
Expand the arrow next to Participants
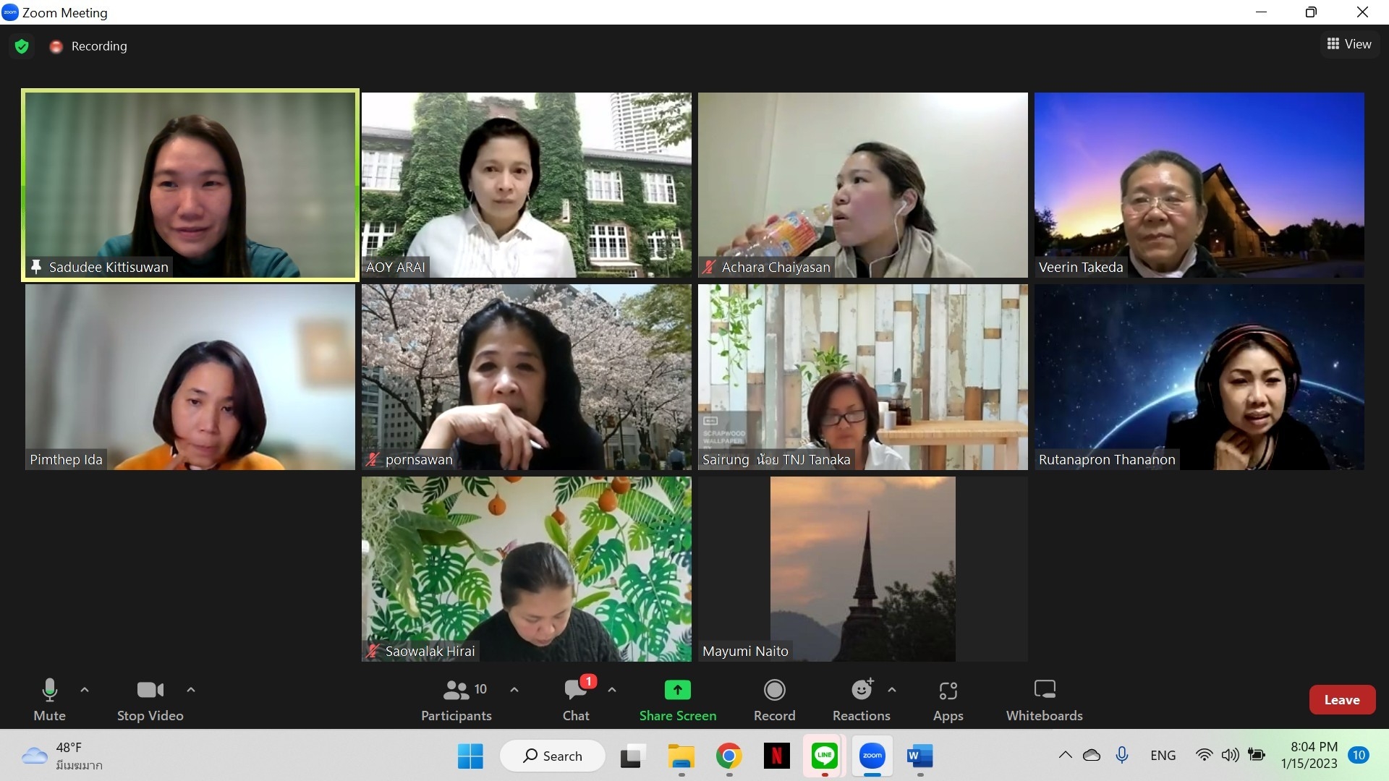(514, 690)
